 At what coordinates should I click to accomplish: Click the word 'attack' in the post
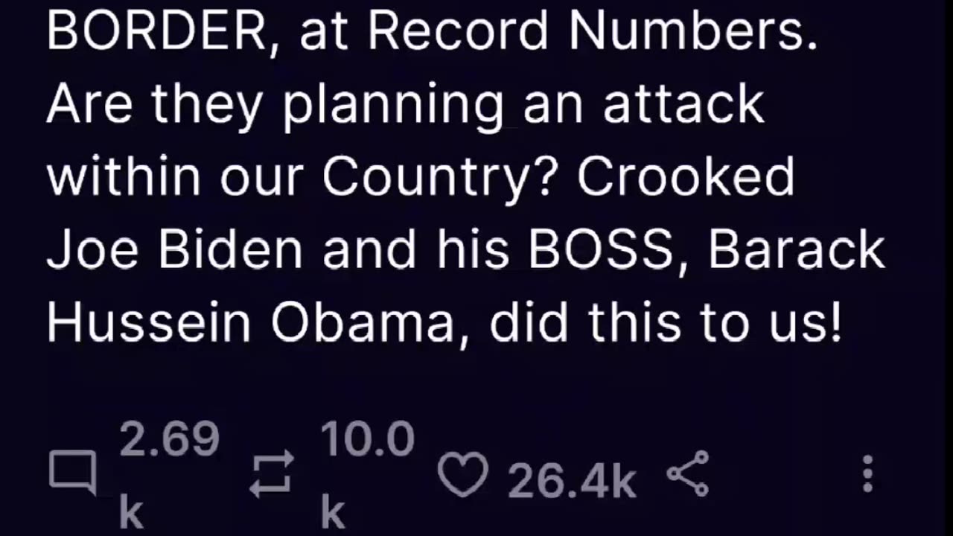pos(683,104)
